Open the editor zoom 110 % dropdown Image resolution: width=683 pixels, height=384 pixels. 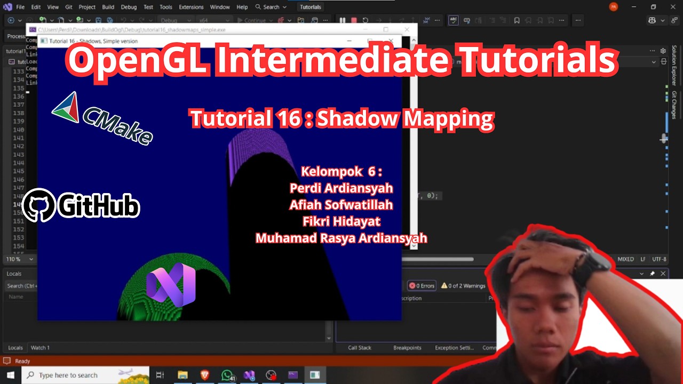pyautogui.click(x=19, y=259)
